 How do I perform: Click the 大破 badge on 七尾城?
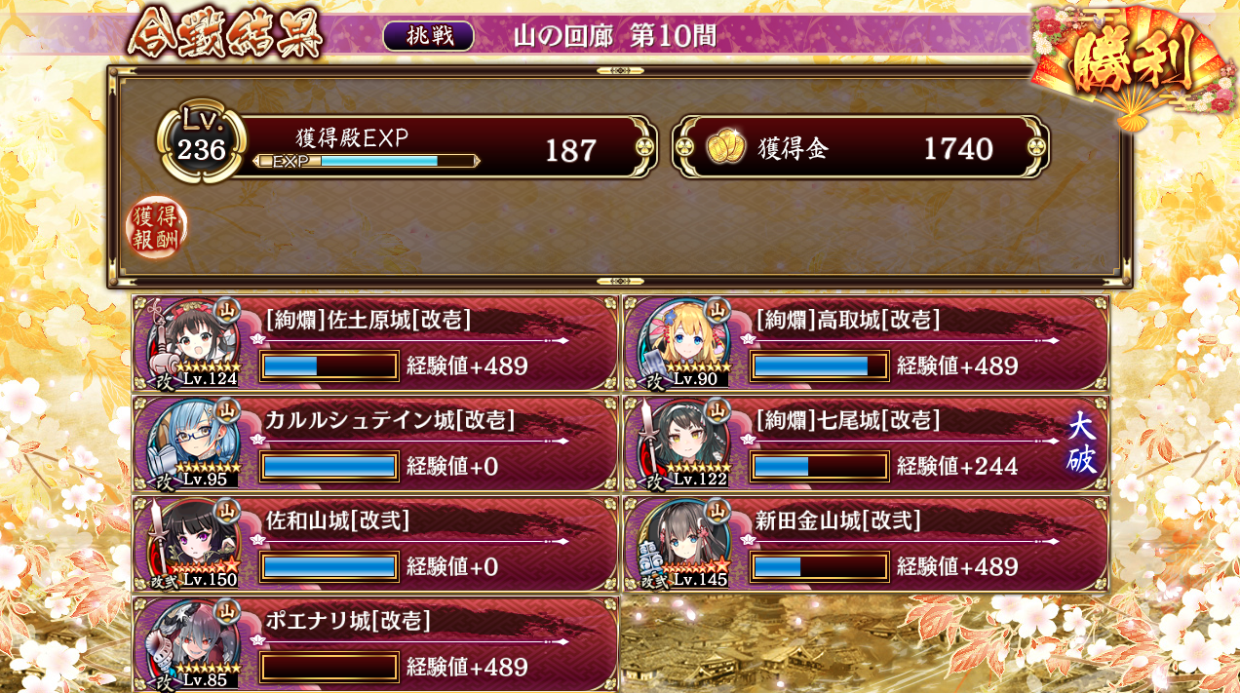coord(1081,443)
